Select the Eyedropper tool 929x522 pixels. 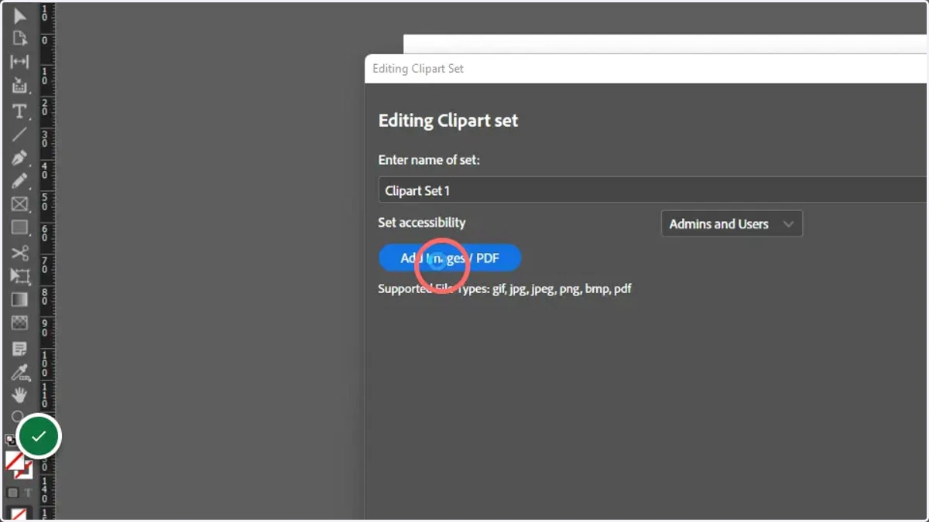point(19,373)
